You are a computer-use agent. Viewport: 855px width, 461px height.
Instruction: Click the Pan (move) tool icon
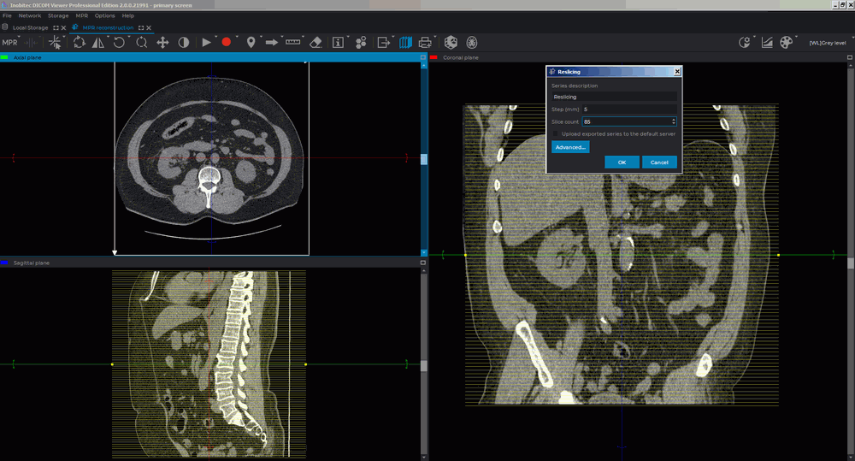click(162, 42)
